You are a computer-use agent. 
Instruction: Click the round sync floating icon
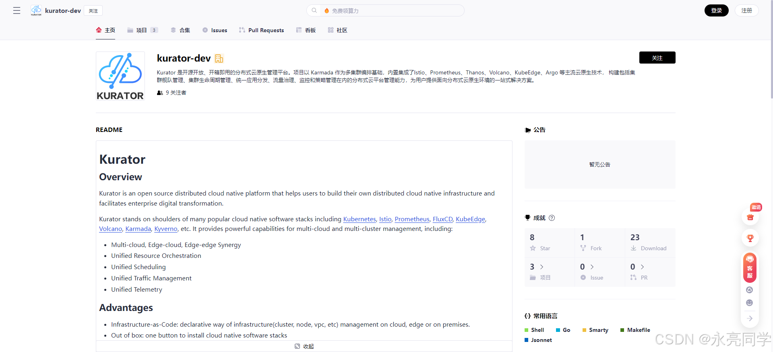tap(750, 290)
